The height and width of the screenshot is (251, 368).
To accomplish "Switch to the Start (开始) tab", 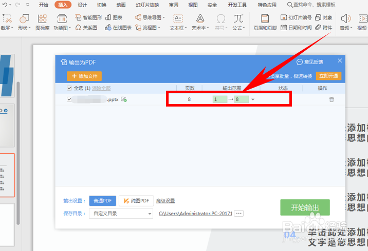I will [x=44, y=5].
